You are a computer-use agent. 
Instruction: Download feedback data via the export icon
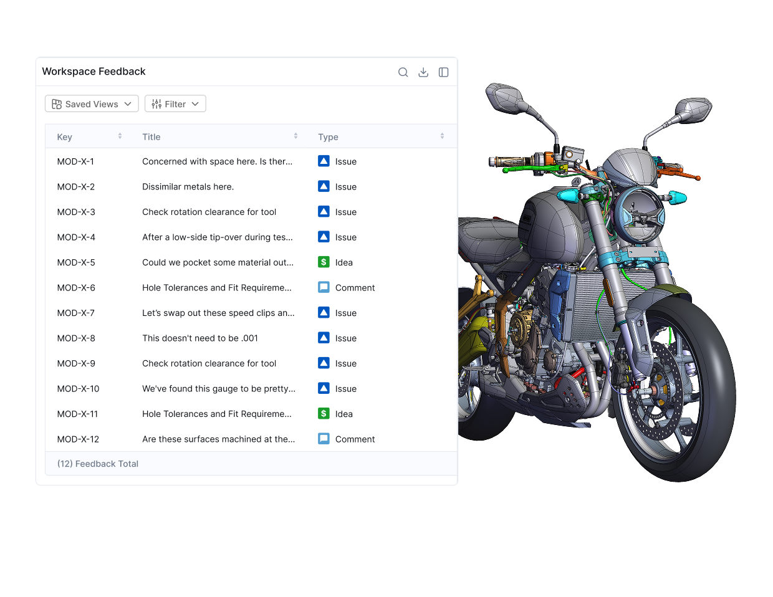[x=423, y=72]
